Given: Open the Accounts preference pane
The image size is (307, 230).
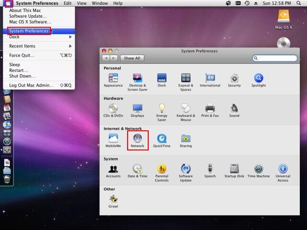Looking at the screenshot, I should pos(113,171).
